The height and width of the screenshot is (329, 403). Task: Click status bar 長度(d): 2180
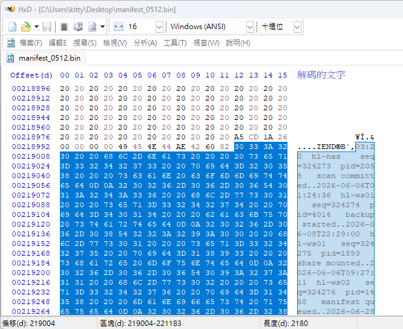[x=286, y=324]
